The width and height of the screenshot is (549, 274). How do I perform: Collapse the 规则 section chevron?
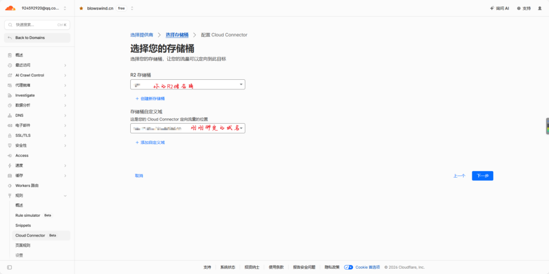point(65,196)
